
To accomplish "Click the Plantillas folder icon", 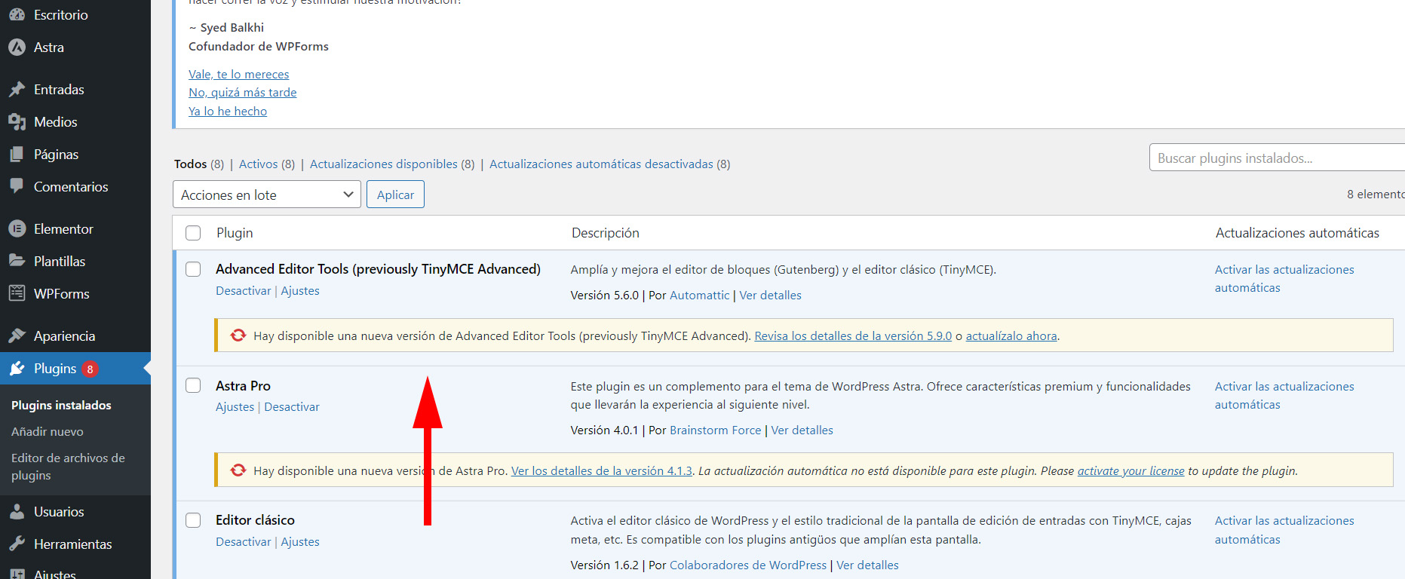I will (17, 261).
